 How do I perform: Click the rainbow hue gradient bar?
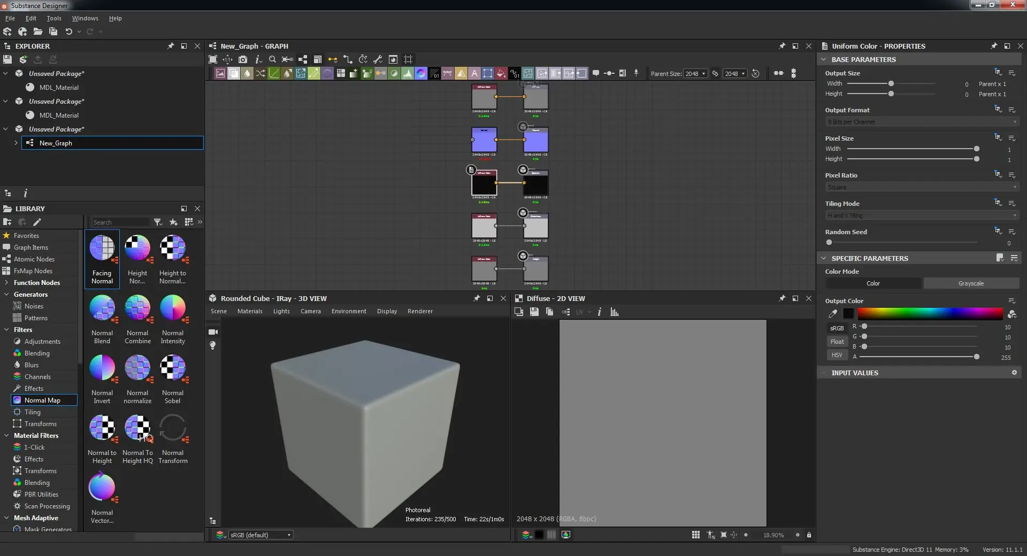click(930, 314)
